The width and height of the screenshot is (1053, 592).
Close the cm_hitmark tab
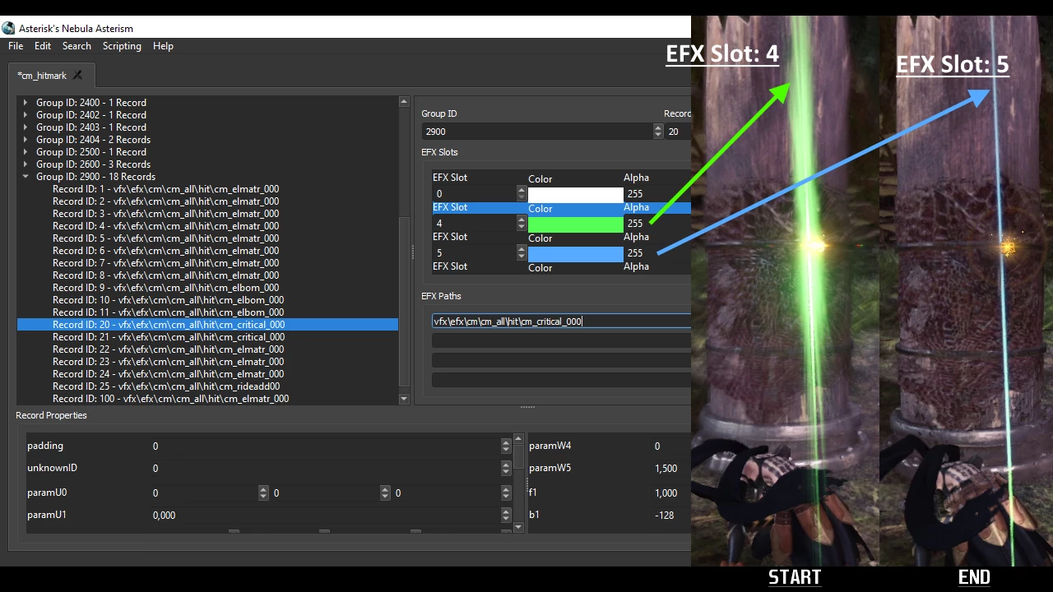click(x=77, y=76)
